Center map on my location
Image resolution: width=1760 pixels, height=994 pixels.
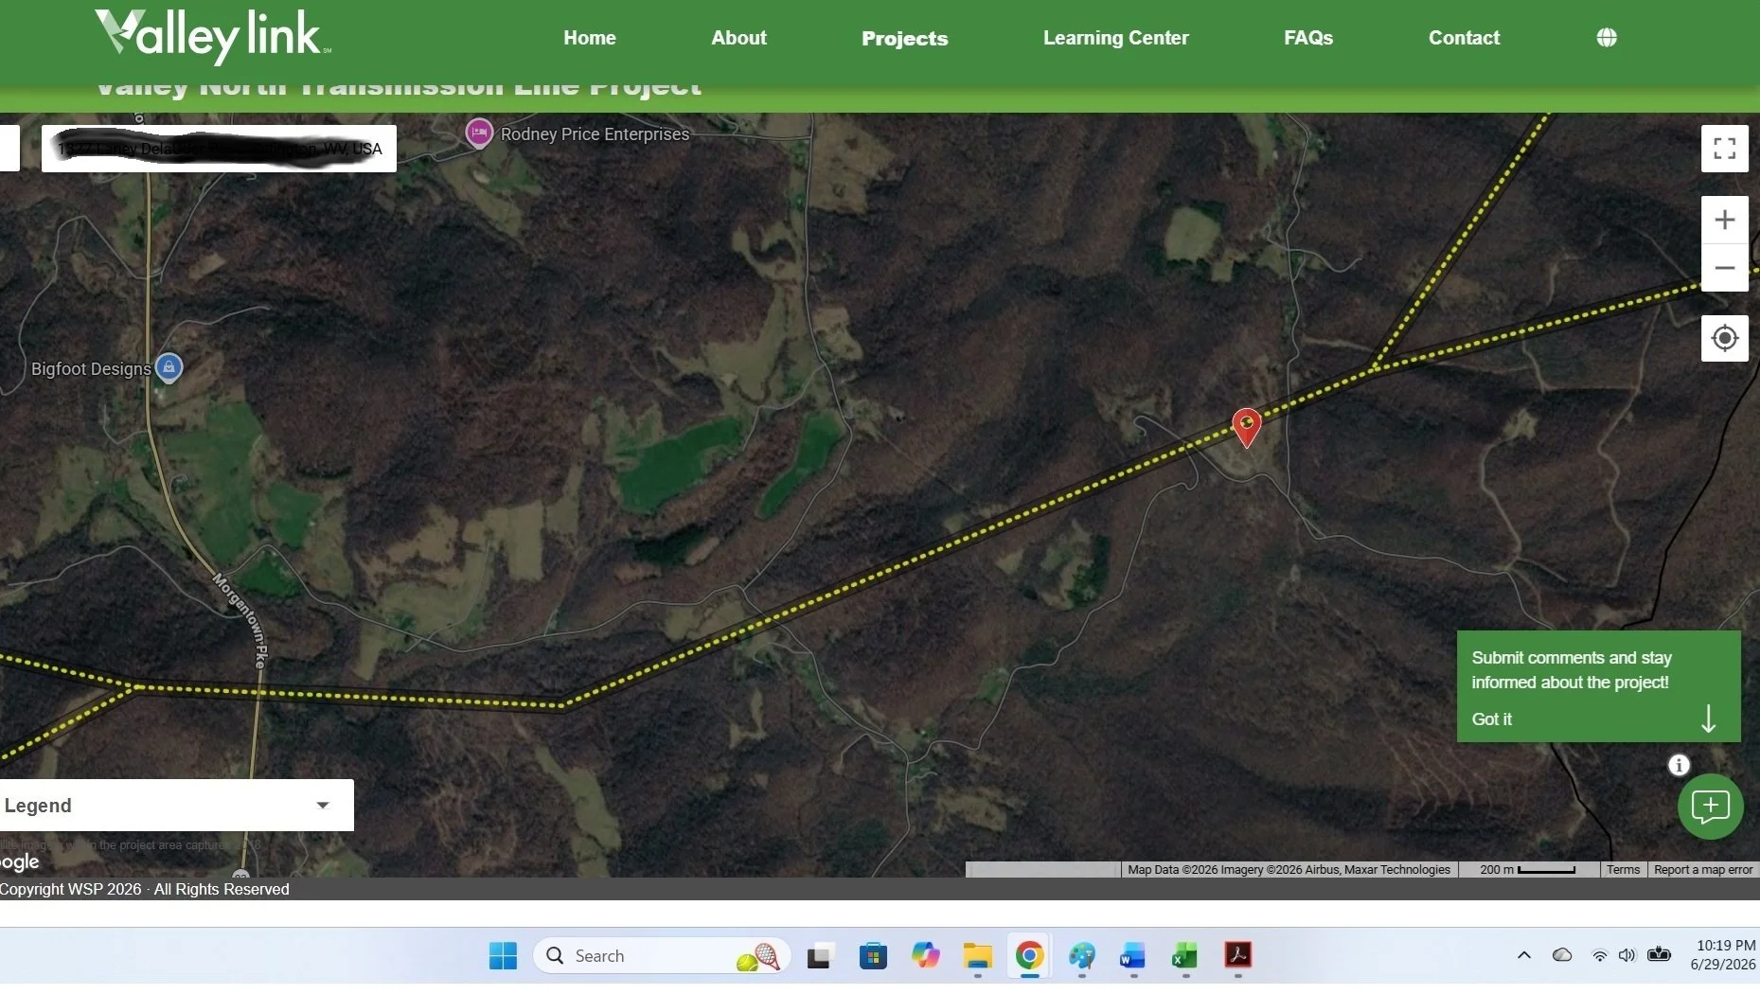[1724, 338]
